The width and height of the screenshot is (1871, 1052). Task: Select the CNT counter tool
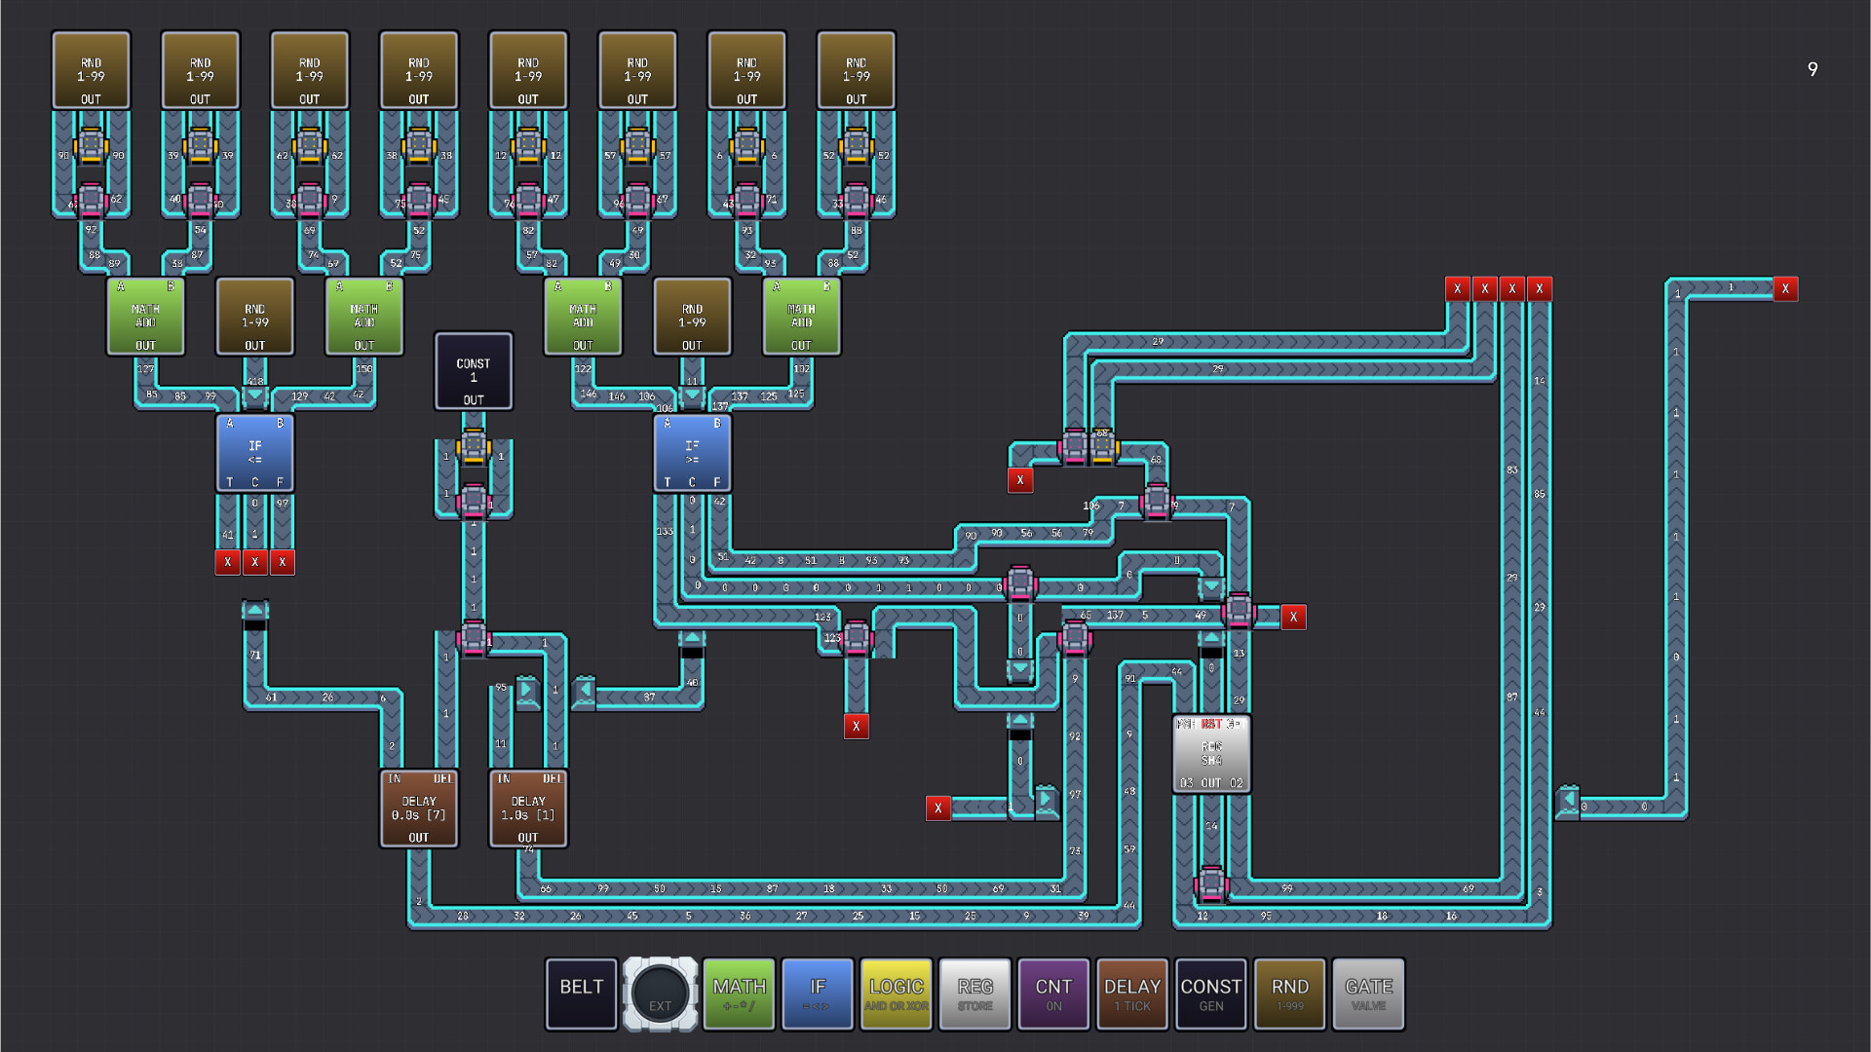pyautogui.click(x=1053, y=994)
